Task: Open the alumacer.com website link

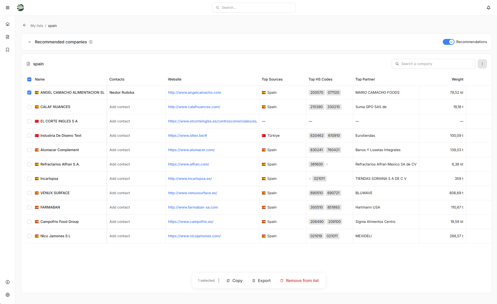Action: [x=192, y=150]
